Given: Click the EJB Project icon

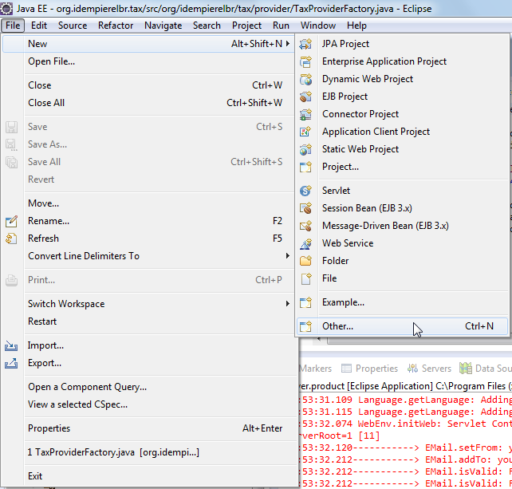Looking at the screenshot, I should pos(305,97).
